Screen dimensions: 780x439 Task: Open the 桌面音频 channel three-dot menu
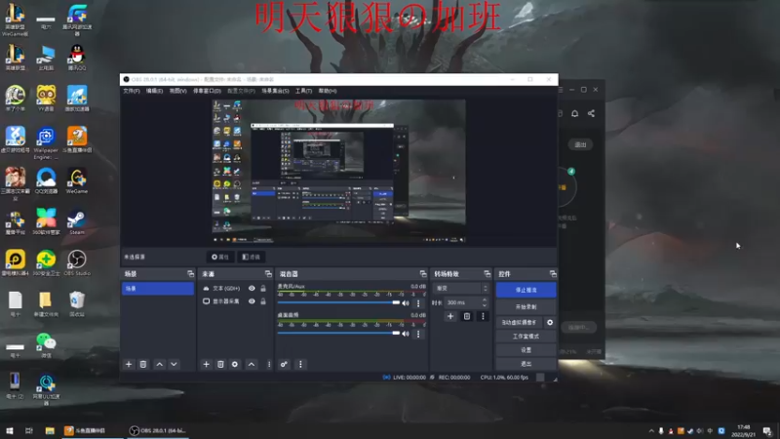(418, 334)
